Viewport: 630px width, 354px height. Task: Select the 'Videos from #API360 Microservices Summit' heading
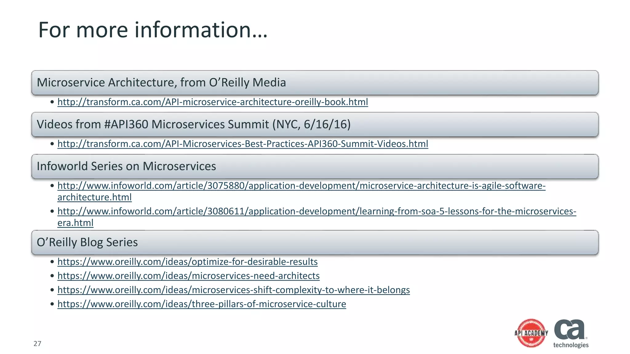click(x=315, y=124)
